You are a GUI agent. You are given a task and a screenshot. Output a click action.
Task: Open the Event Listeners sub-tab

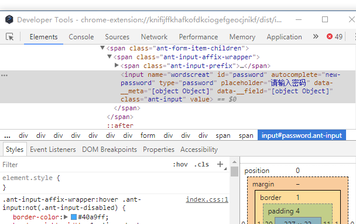coord(53,150)
